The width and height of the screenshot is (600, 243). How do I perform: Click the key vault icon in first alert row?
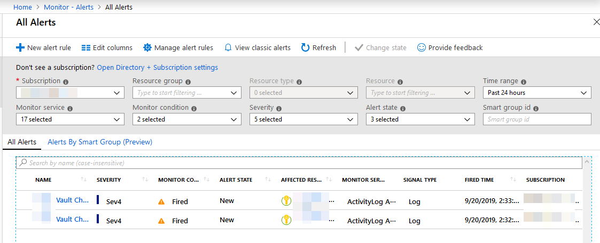click(286, 201)
